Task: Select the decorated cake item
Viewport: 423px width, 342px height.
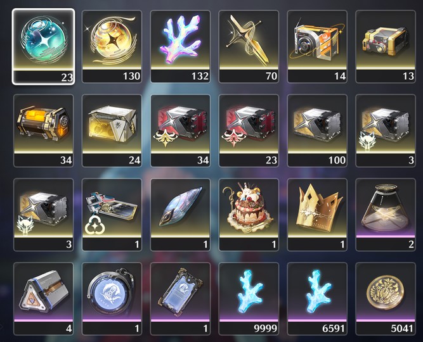Action: point(249,215)
